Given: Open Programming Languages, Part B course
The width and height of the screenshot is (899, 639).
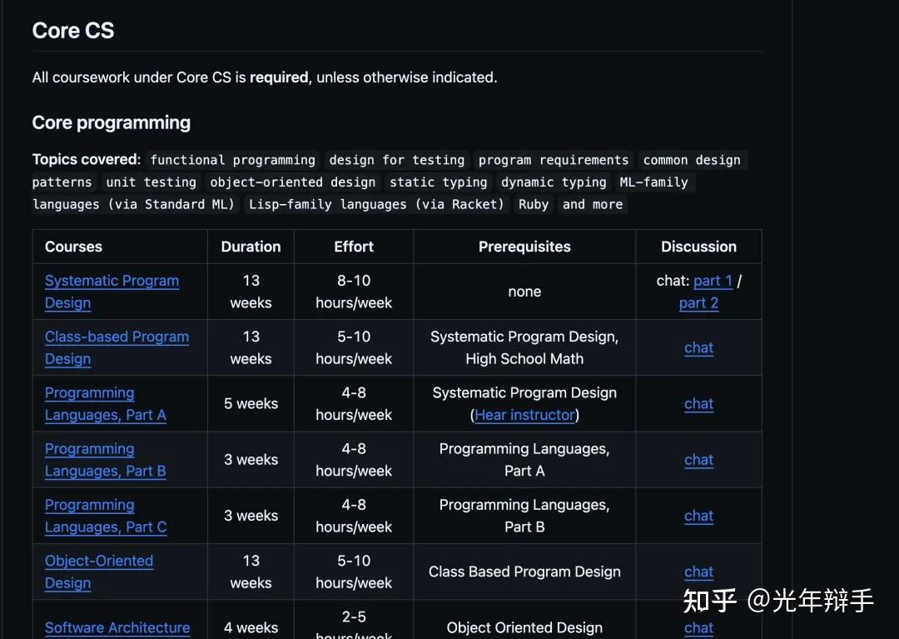Looking at the screenshot, I should pyautogui.click(x=105, y=459).
